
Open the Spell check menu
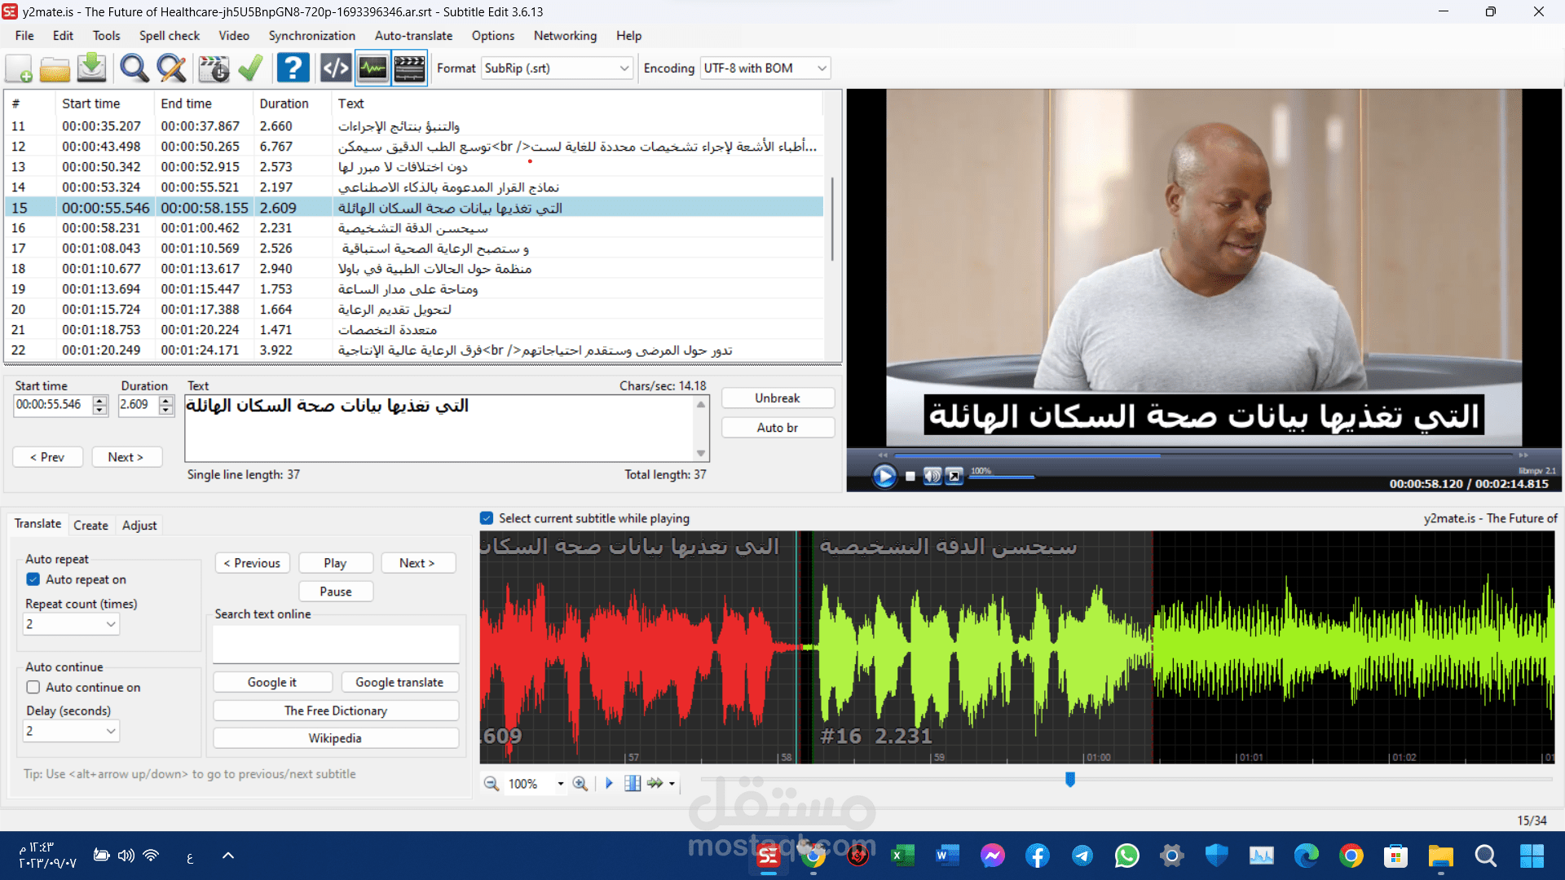point(170,36)
